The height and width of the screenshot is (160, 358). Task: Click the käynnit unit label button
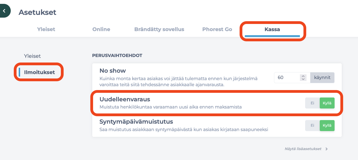(322, 78)
